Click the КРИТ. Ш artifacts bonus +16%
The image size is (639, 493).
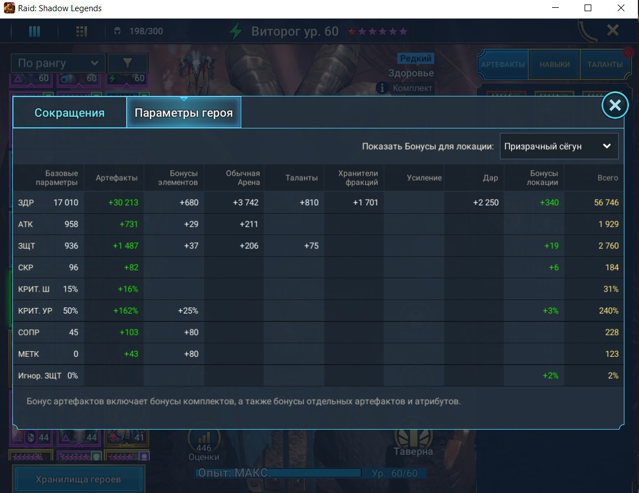(x=128, y=289)
